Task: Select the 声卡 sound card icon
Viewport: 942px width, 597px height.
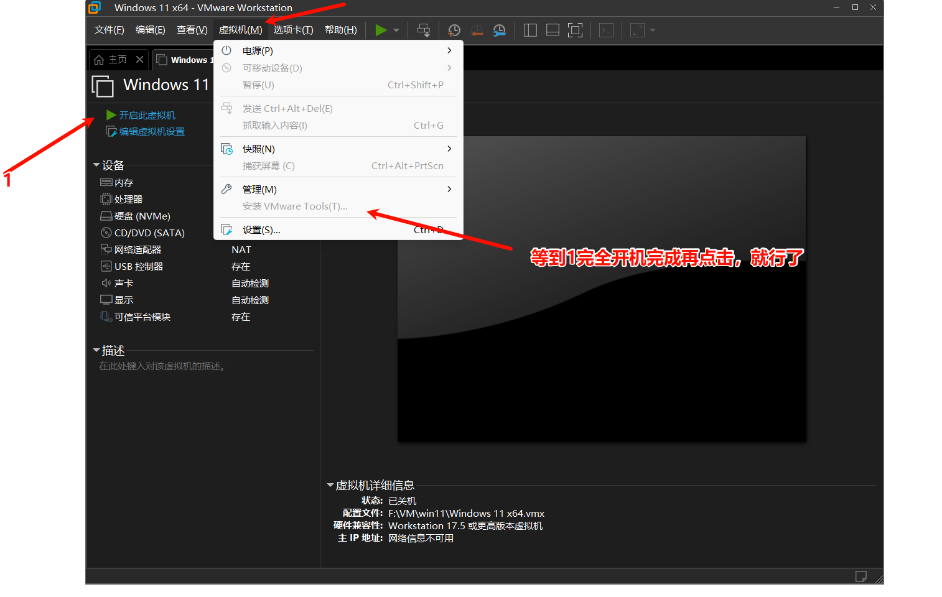Action: [106, 283]
